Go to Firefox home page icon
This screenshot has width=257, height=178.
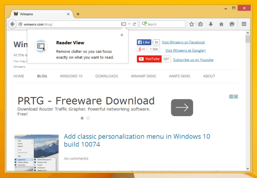(x=221, y=24)
